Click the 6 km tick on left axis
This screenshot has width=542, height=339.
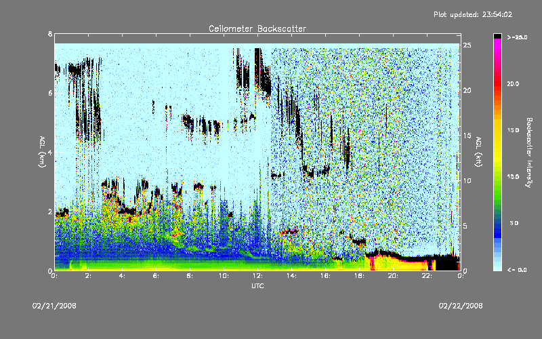pyautogui.click(x=50, y=93)
